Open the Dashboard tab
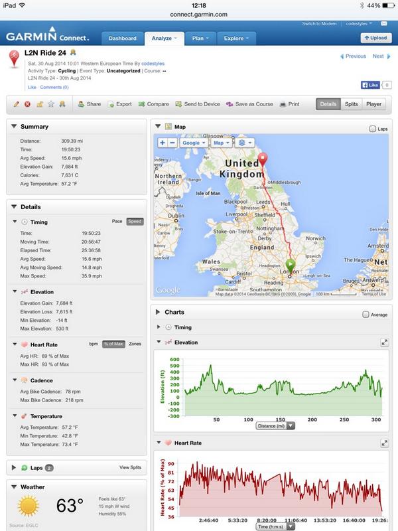This screenshot has width=398, height=531. tap(123, 38)
